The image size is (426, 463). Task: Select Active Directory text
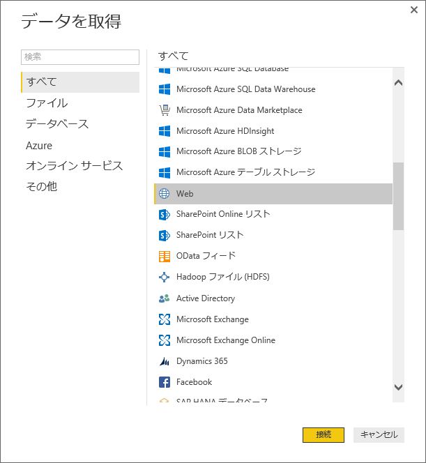tap(206, 298)
